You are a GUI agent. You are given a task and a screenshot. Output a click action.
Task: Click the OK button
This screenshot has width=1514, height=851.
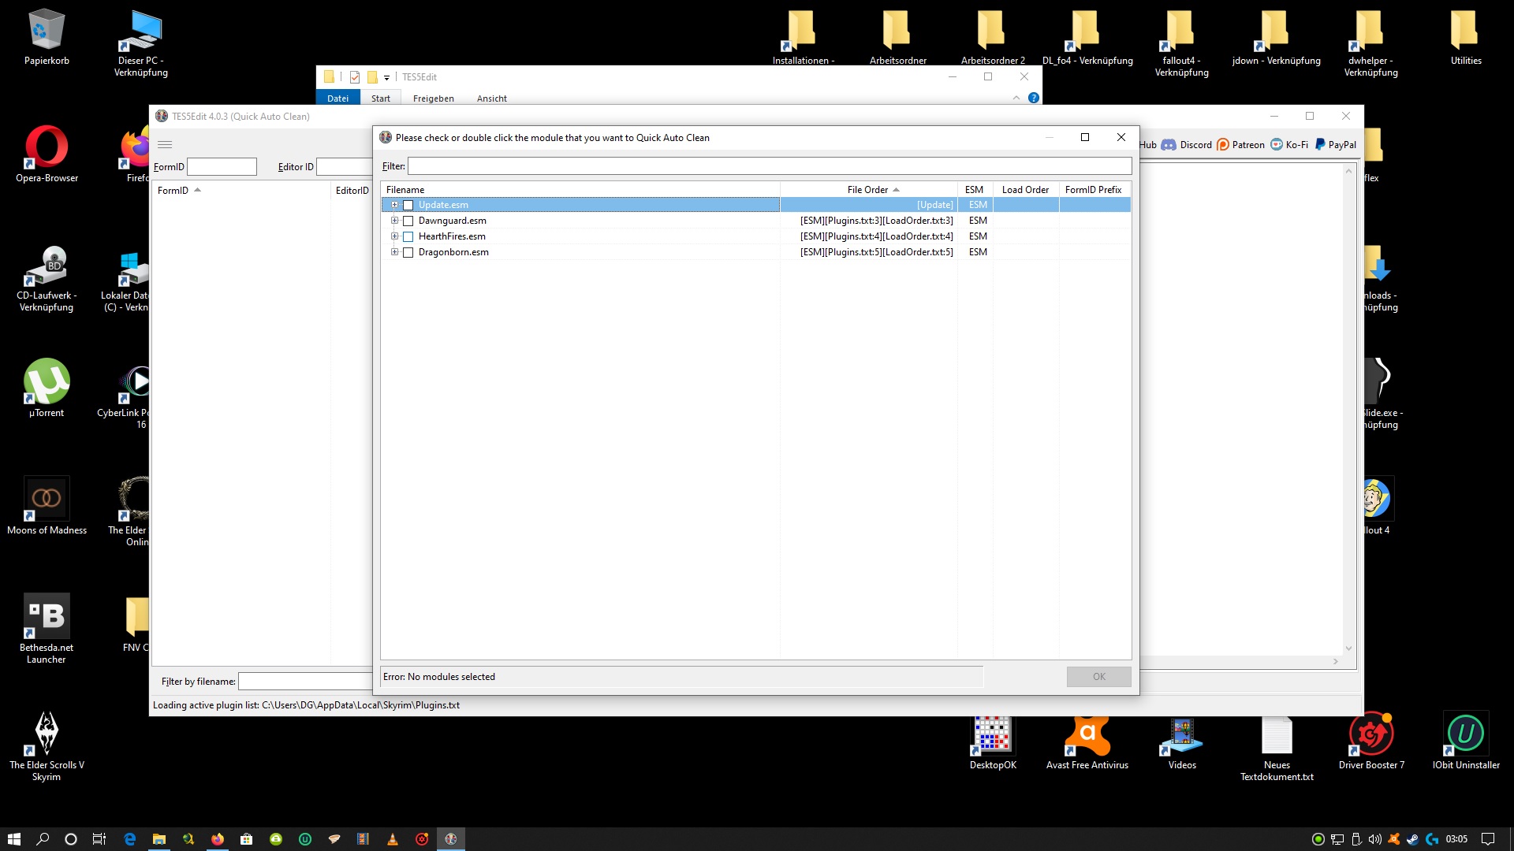1098,677
